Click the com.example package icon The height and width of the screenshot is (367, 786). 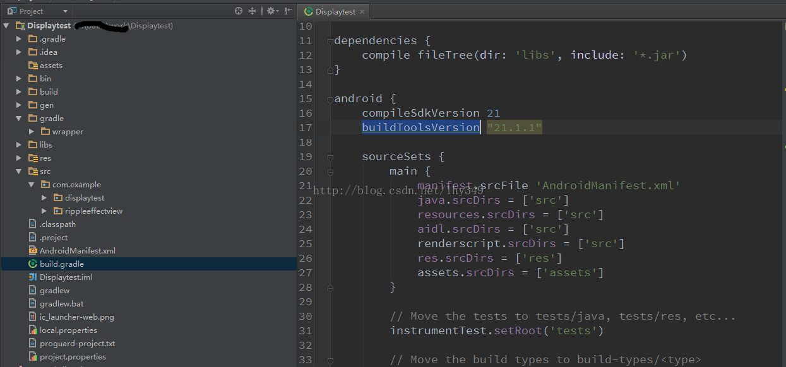tap(45, 185)
